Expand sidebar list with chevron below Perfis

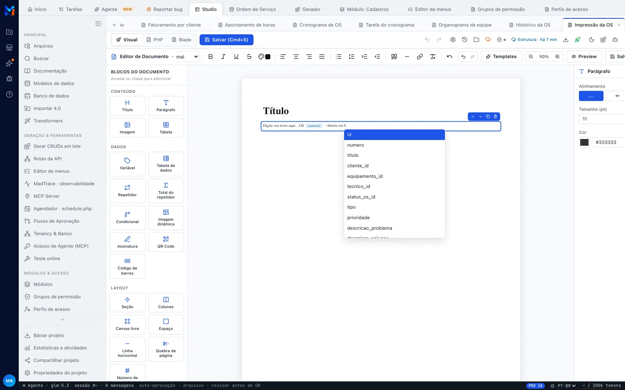62,320
